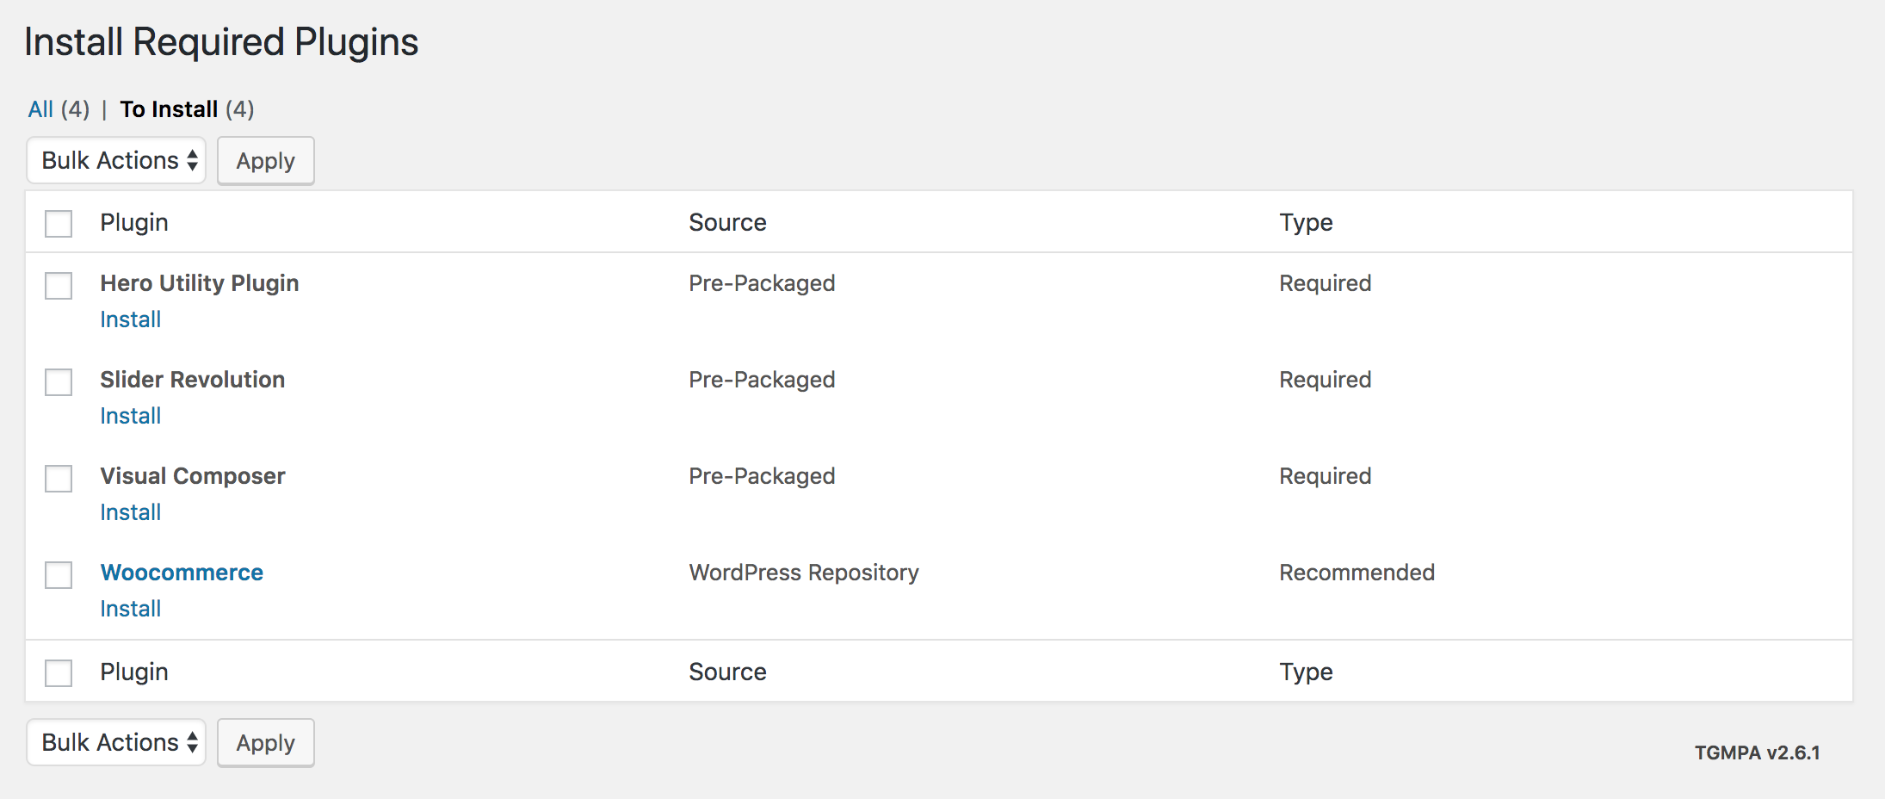Check the Woocommerce row checkbox
The width and height of the screenshot is (1885, 799).
tap(59, 575)
